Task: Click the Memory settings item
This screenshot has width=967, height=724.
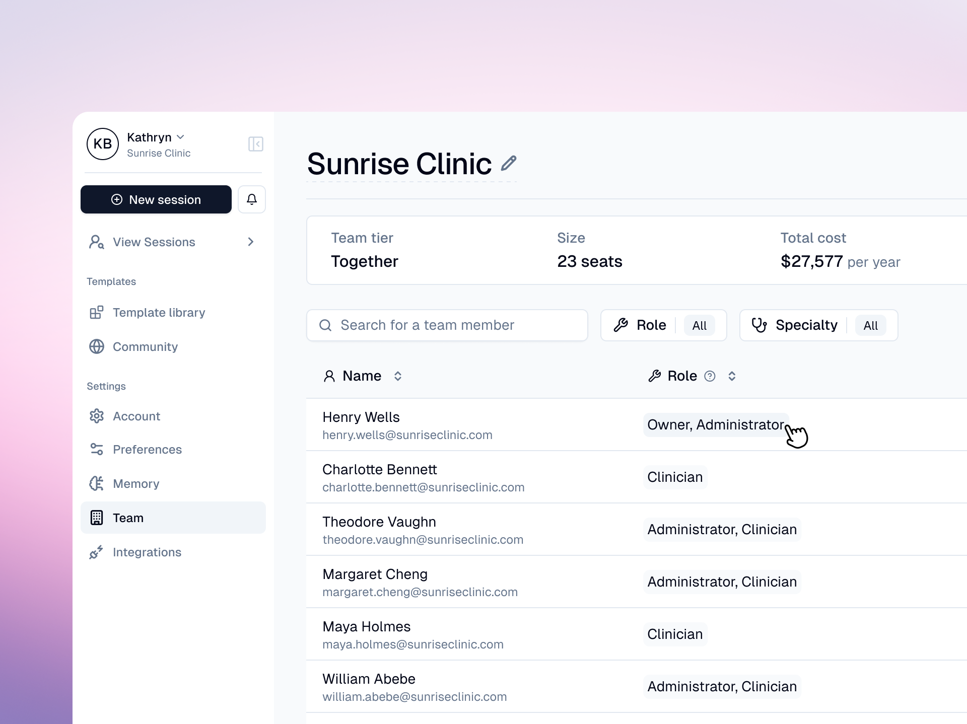Action: point(135,483)
